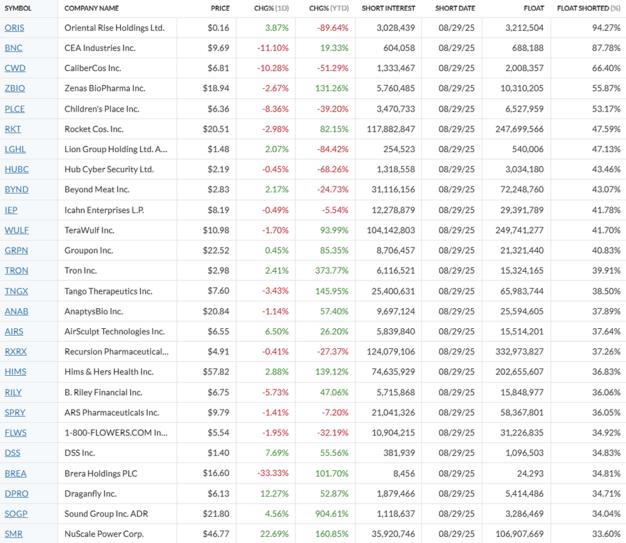
Task: Open the SMR symbol link
Action: (x=13, y=534)
